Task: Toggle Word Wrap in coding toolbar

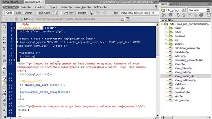Action: [x=4, y=78]
